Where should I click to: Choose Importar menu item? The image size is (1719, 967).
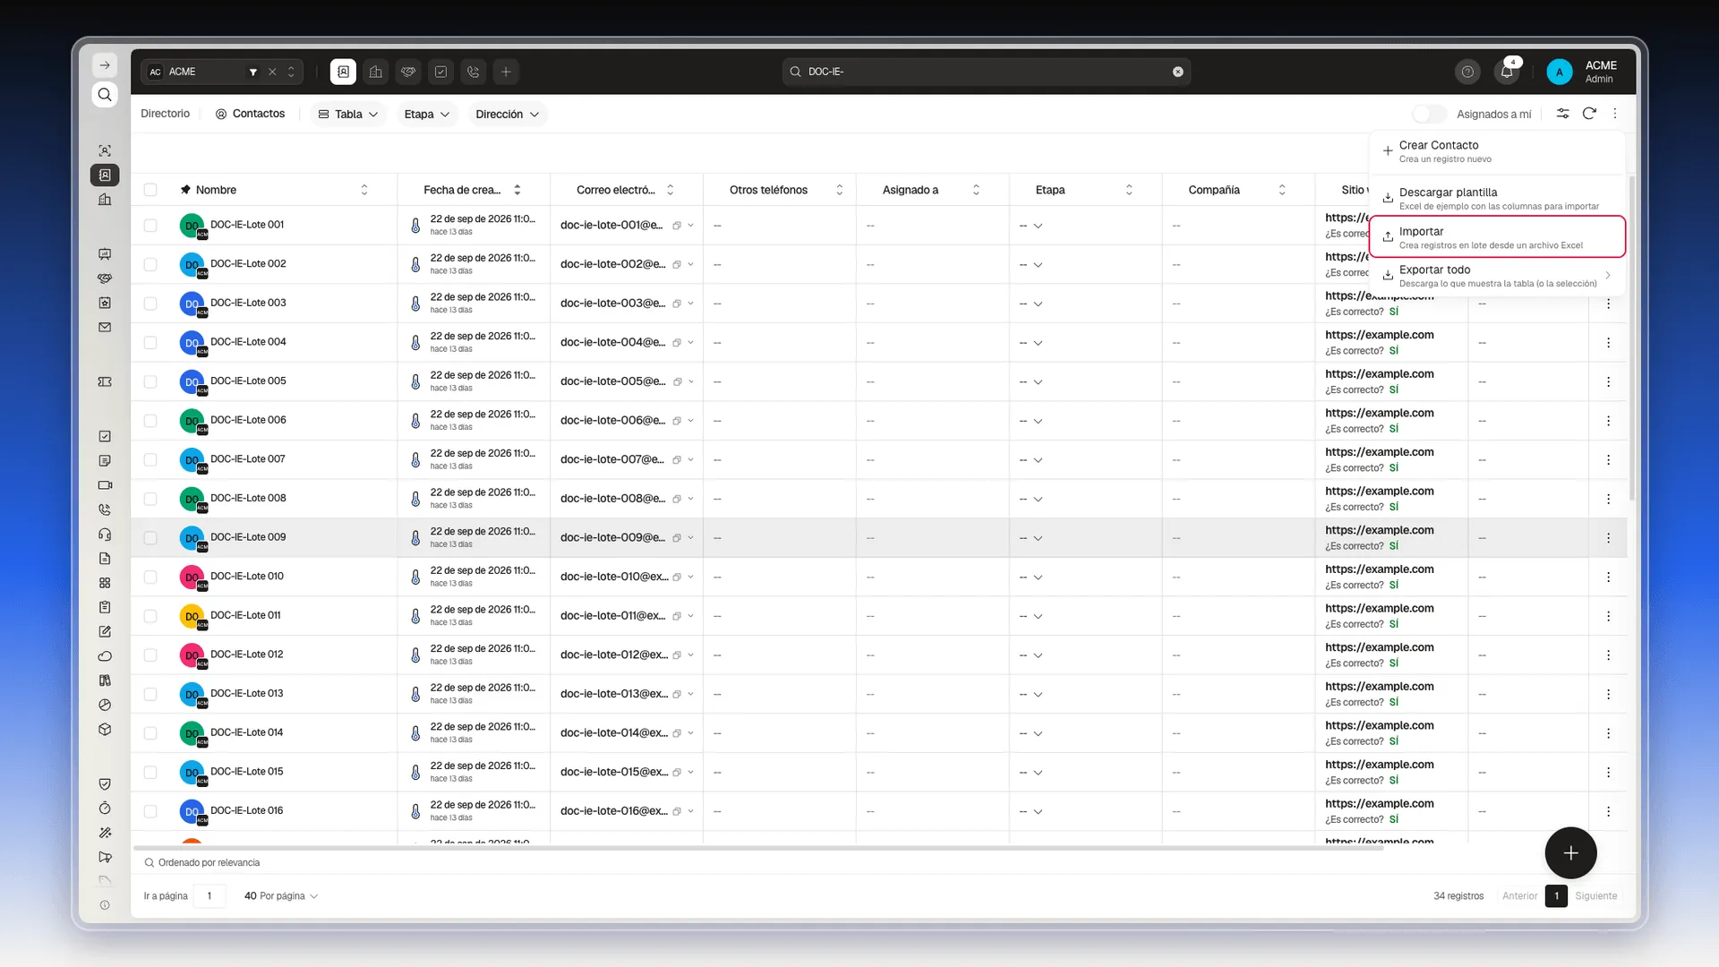pyautogui.click(x=1497, y=237)
